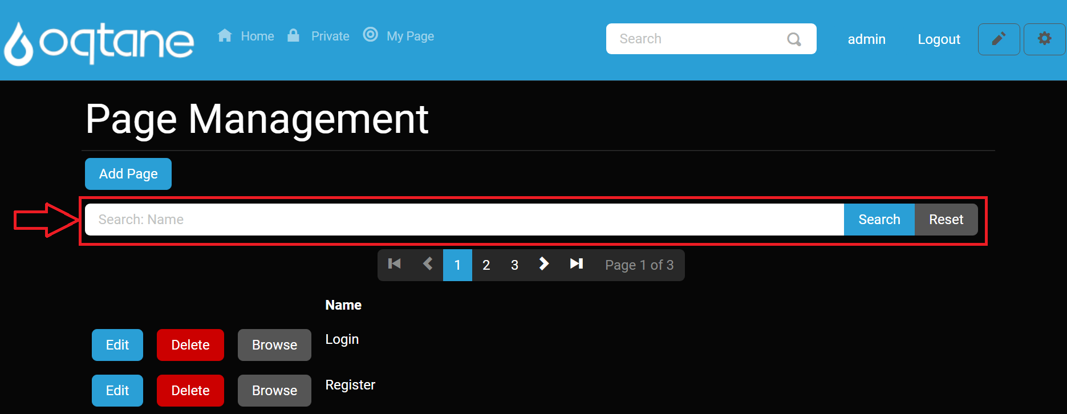1067x414 pixels.
Task: Go to previous page with left chevron
Action: pos(428,264)
